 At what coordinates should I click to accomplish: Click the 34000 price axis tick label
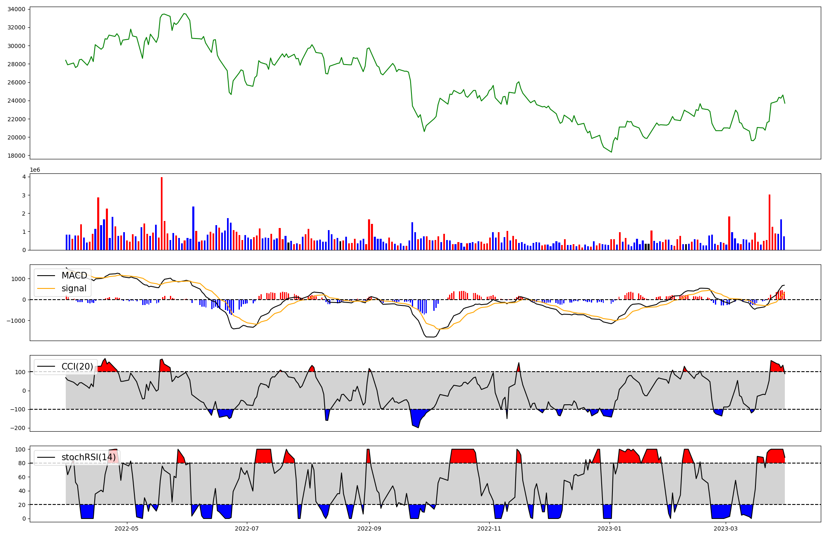[17, 9]
